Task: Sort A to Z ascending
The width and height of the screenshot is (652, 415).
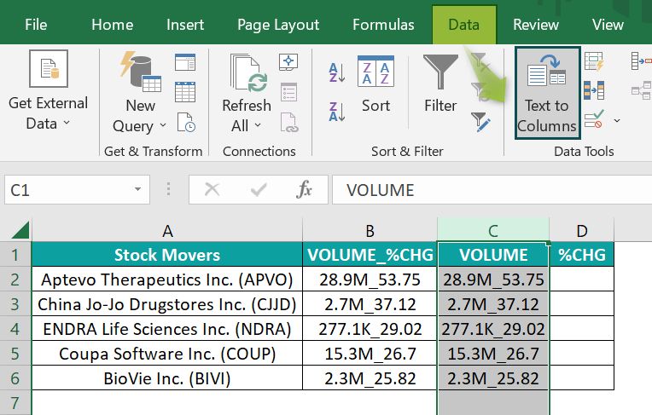Action: 337,72
